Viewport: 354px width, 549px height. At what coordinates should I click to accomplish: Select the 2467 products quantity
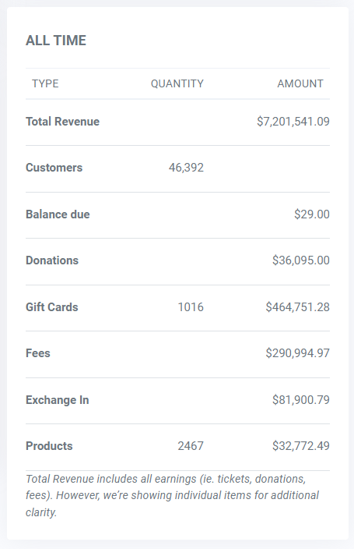click(x=191, y=446)
